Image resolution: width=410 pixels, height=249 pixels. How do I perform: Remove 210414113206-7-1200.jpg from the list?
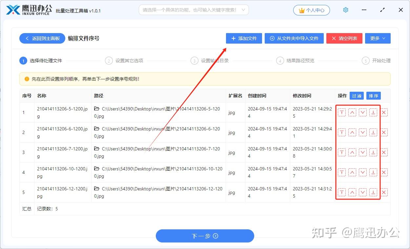pos(384,152)
